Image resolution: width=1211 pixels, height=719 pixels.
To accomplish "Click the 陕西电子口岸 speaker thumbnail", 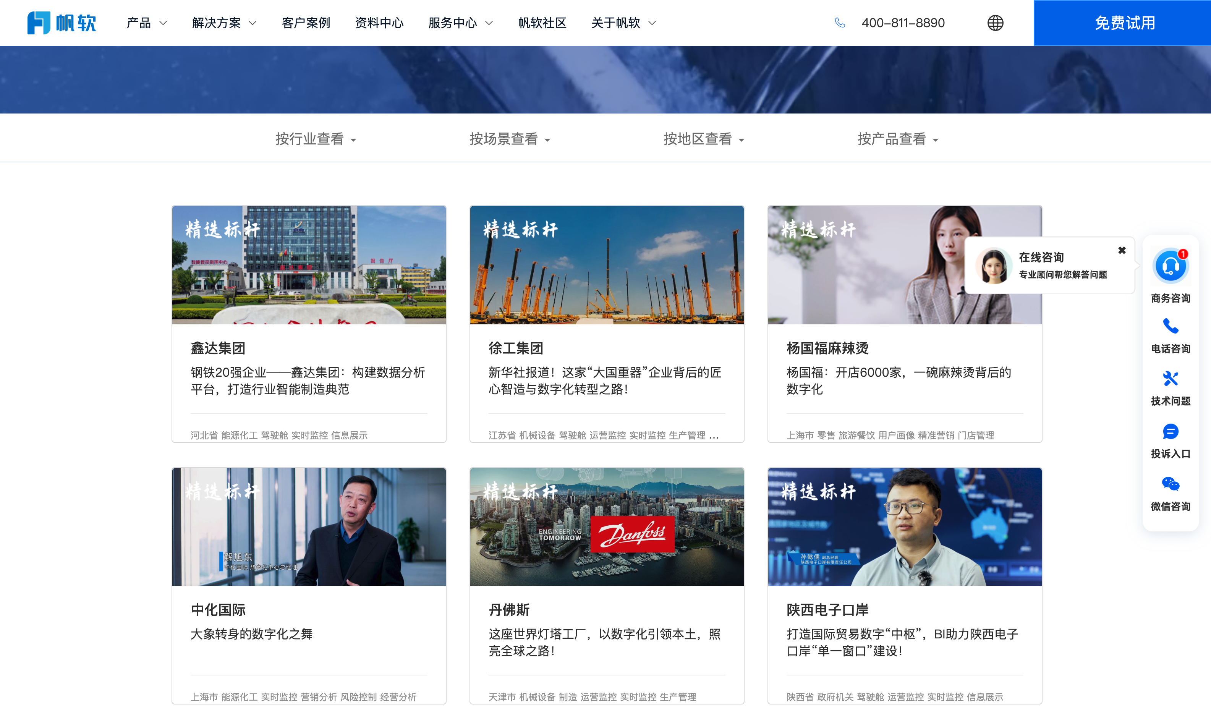I will click(x=904, y=527).
